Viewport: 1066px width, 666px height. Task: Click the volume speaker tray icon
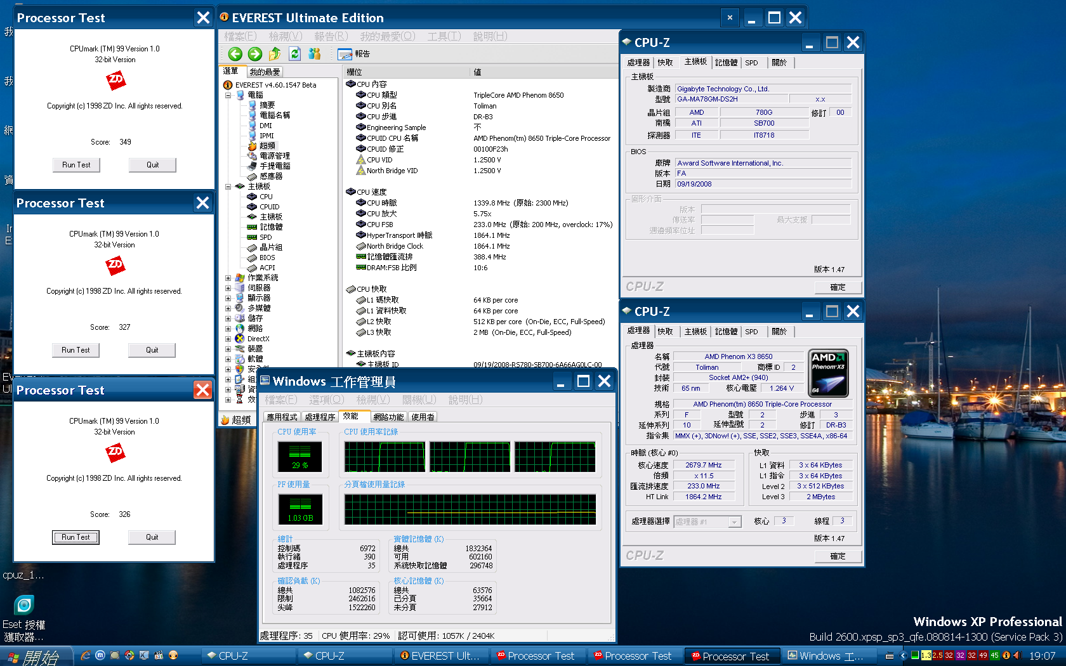(x=1017, y=655)
